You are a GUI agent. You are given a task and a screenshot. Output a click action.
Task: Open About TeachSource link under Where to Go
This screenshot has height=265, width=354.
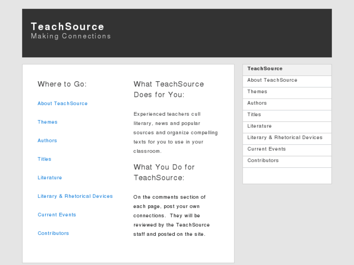[62, 103]
